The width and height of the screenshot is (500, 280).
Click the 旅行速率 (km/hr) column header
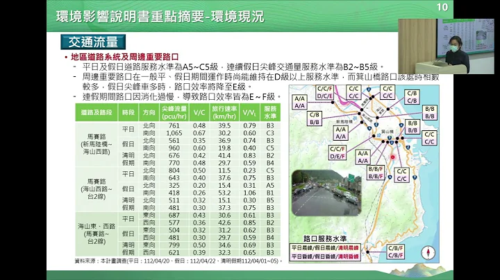pyautogui.click(x=224, y=112)
